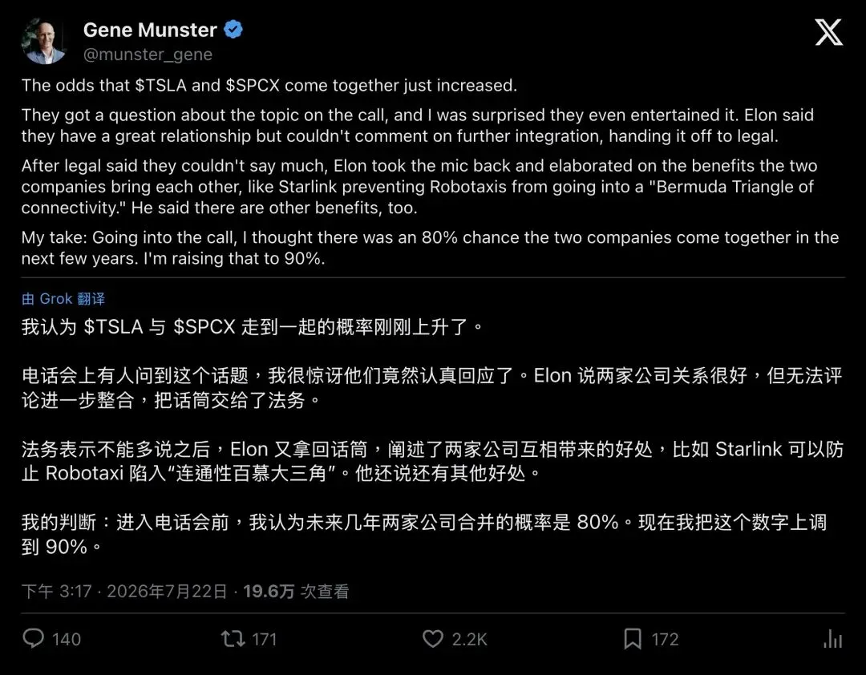
Task: View post analytics bar chart icon
Action: pyautogui.click(x=833, y=639)
